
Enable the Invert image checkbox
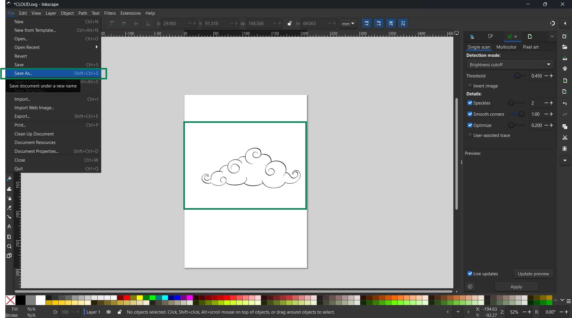click(x=470, y=86)
